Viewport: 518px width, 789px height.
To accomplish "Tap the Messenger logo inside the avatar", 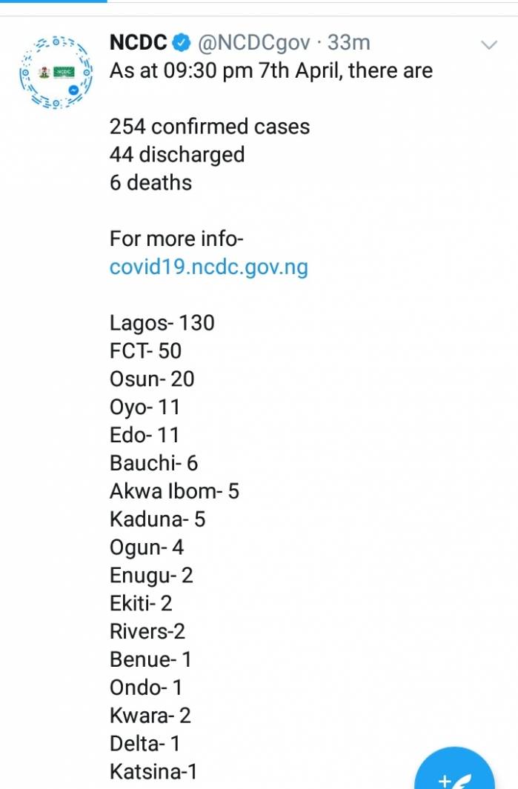I will point(74,90).
